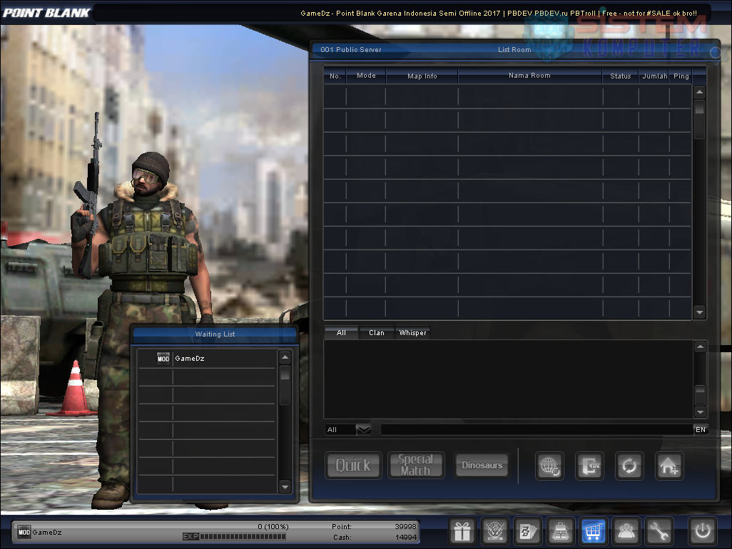The width and height of the screenshot is (732, 549).
Task: Sort room list by Nama Room column
Action: (530, 76)
